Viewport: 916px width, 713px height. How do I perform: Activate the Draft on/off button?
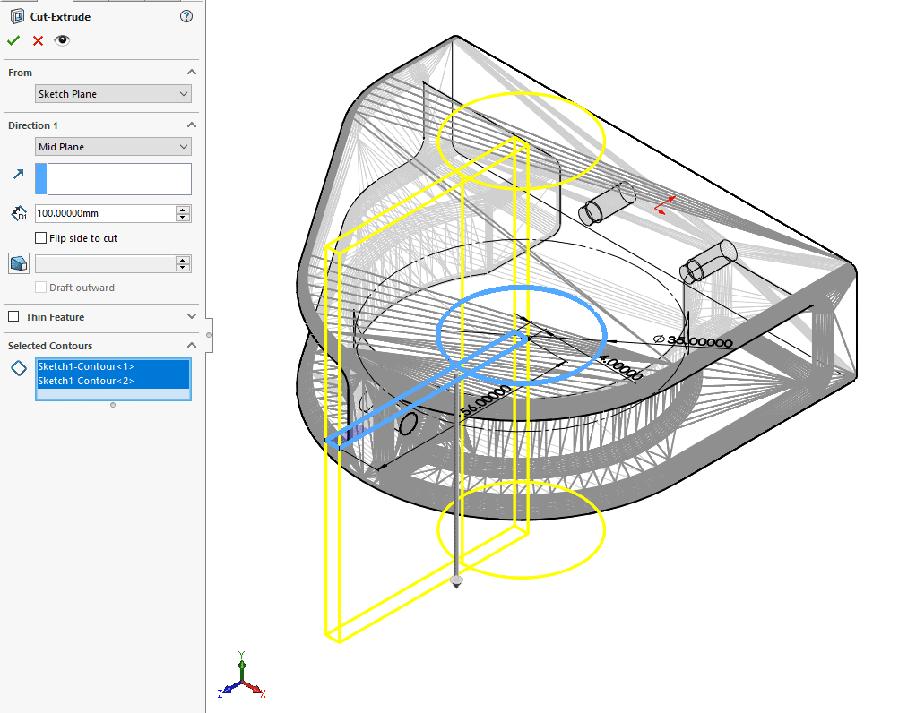(18, 263)
